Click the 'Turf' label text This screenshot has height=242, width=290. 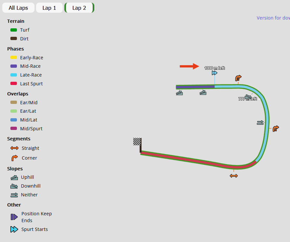pos(25,30)
